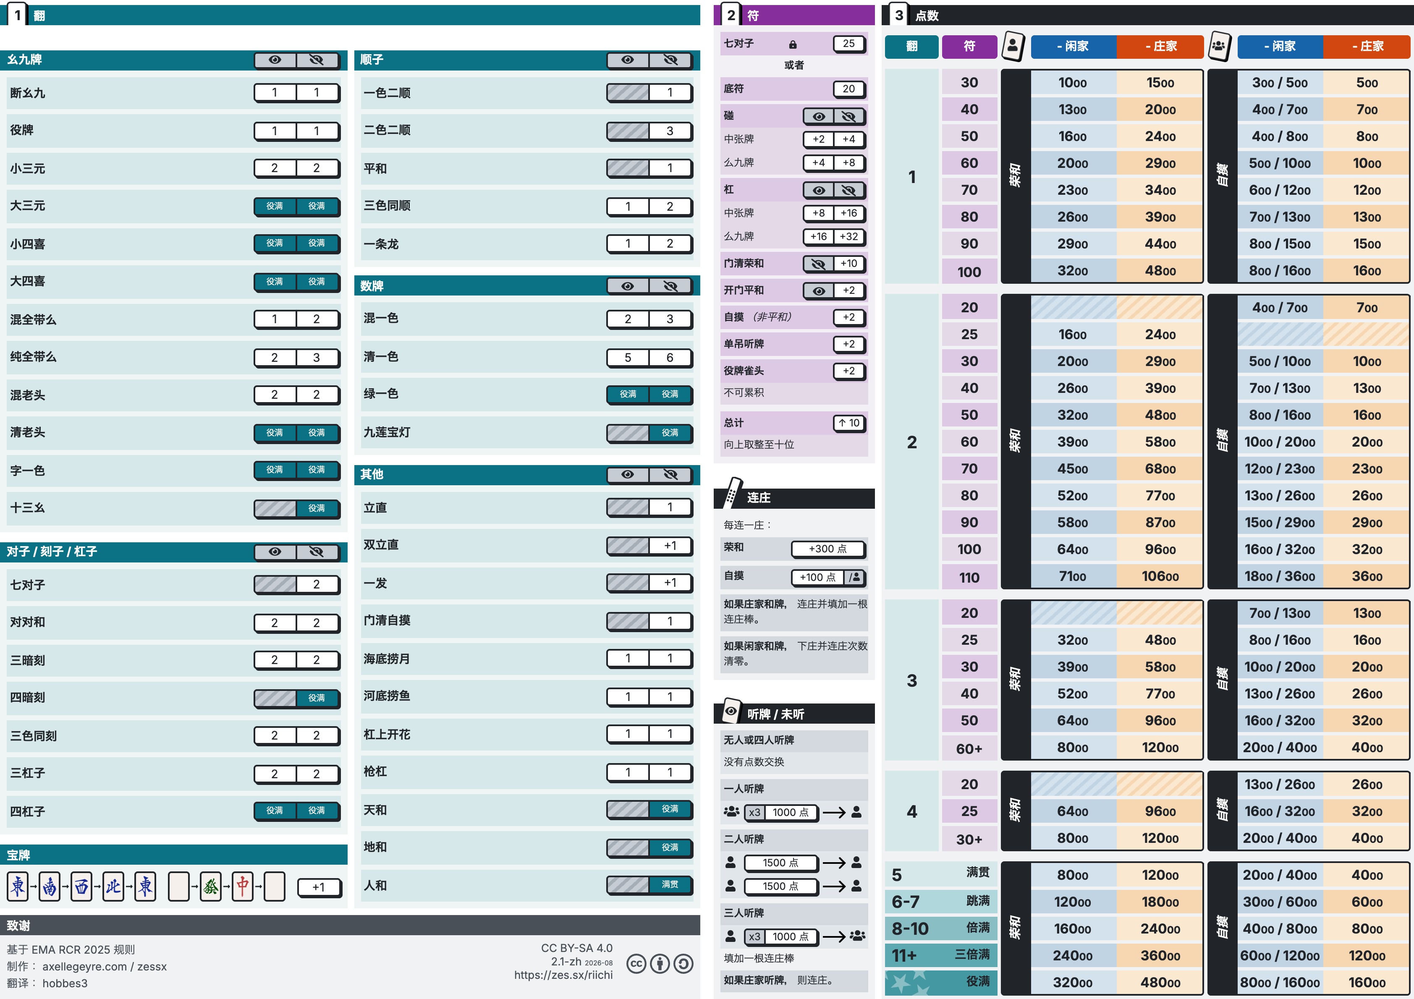The image size is (1414, 999).
Task: Select the teal 翻 column header
Action: tap(911, 46)
